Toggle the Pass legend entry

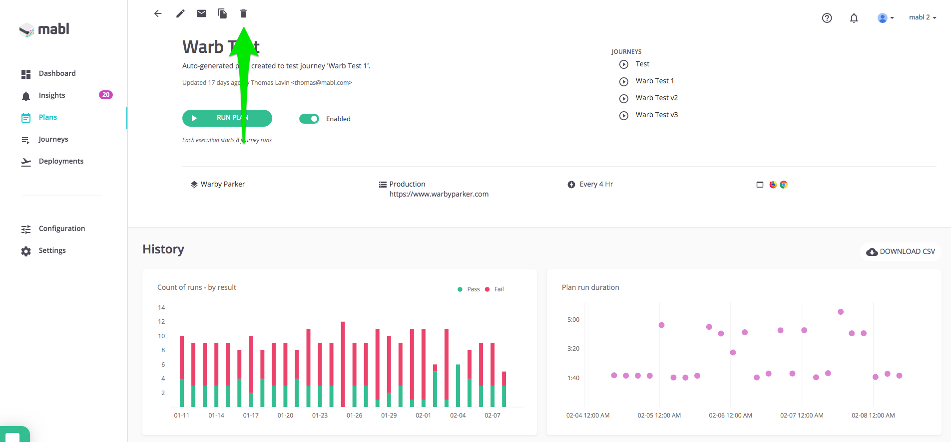[469, 289]
